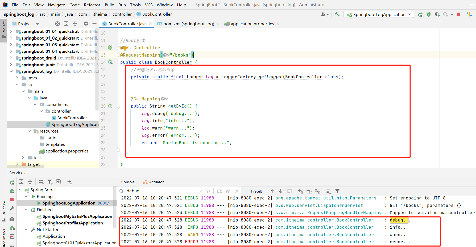Close the application.properties tab
The image size is (476, 247).
(x=278, y=24)
